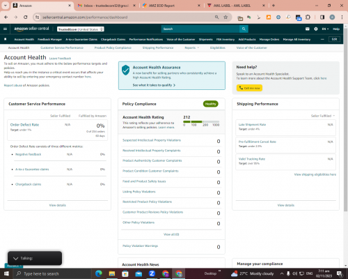The height and width of the screenshot is (279, 348).
Task: Open File Explorer from the taskbar
Action: tap(112, 273)
